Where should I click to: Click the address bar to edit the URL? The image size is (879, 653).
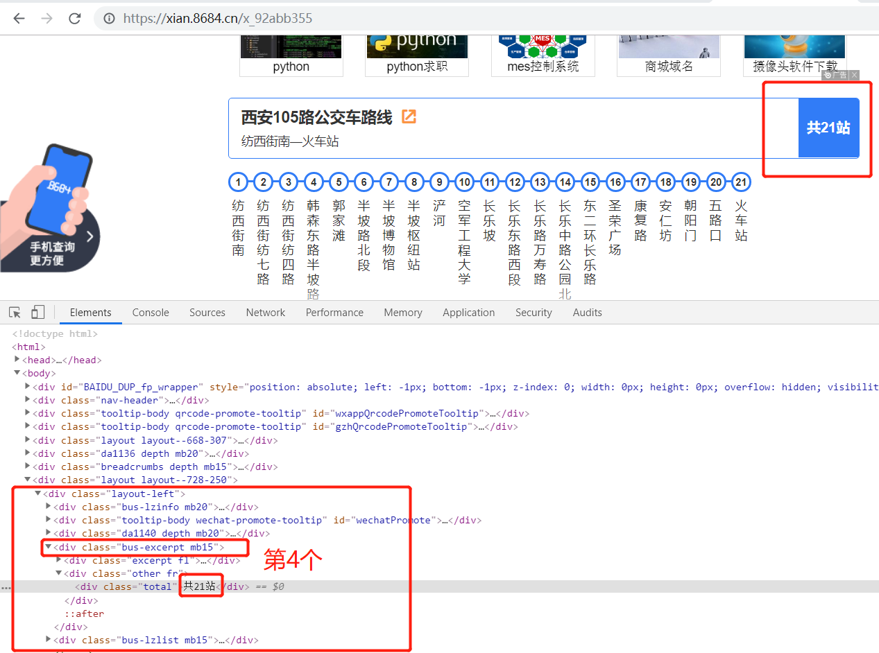coord(278,18)
